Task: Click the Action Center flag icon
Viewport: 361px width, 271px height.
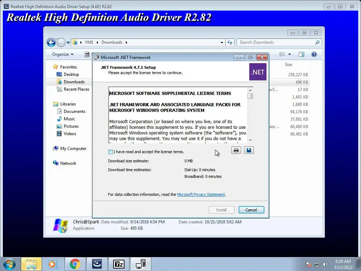Action: 308,264
